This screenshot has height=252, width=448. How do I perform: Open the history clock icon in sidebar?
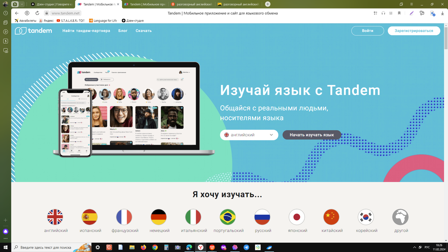pyautogui.click(x=6, y=13)
